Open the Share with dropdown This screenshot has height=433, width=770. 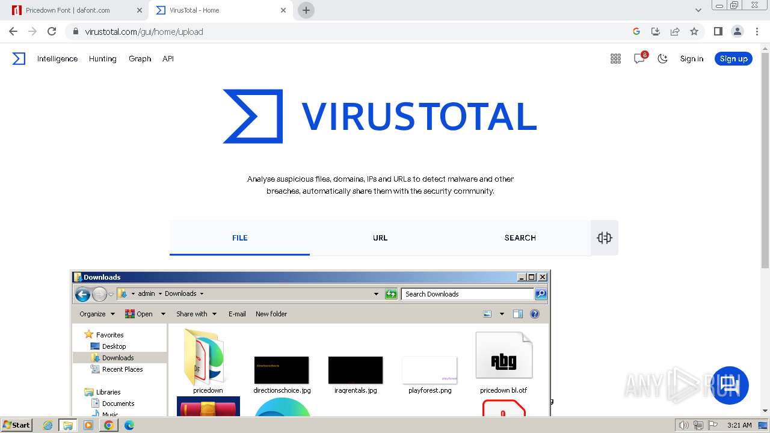pyautogui.click(x=196, y=314)
